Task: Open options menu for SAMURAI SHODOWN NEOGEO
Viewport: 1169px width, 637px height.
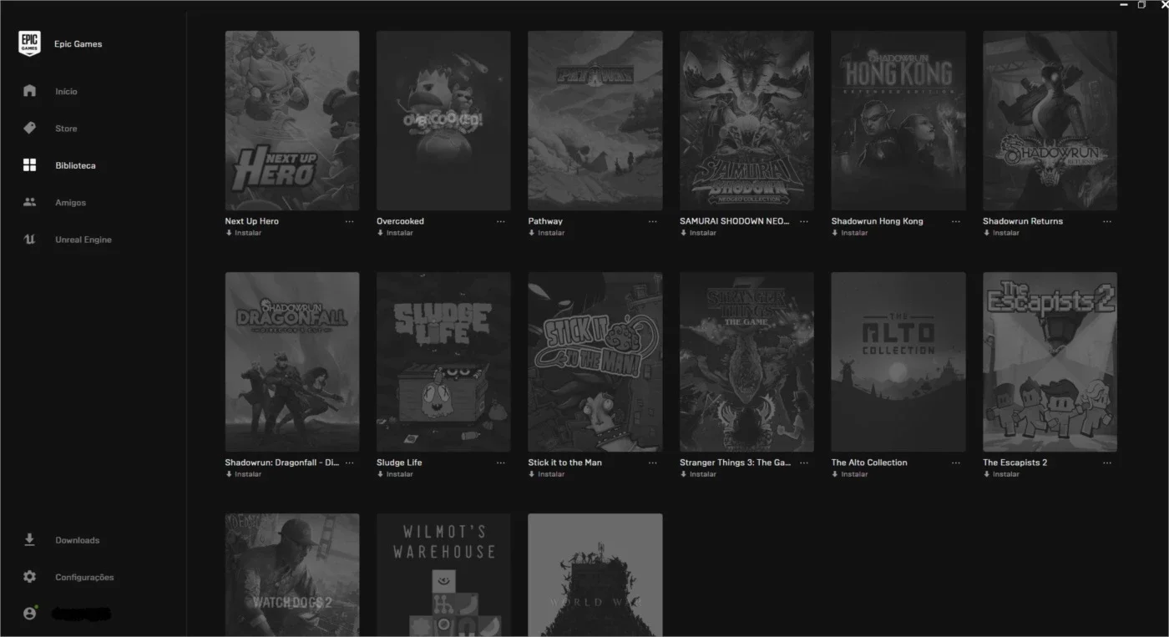Action: 804,221
